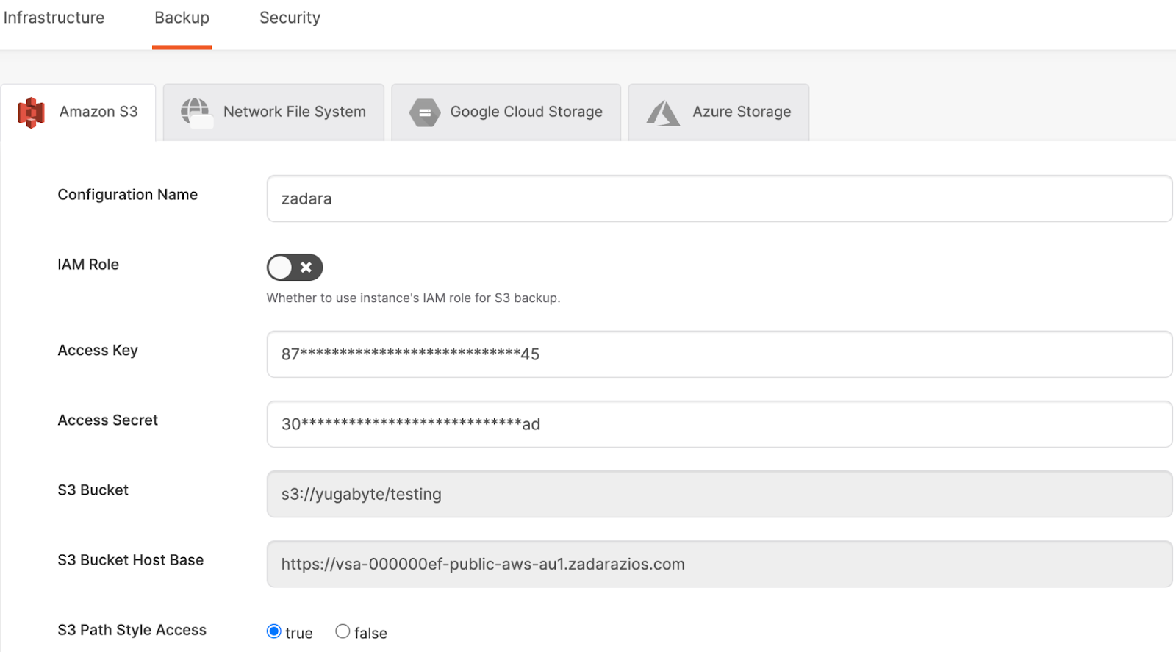Open Azure Storage tab label
Image resolution: width=1176 pixels, height=652 pixels.
point(742,112)
